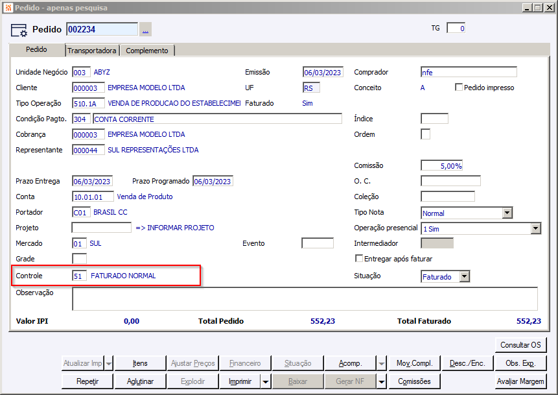Click the Itens button
This screenshot has width=558, height=395.
(140, 363)
